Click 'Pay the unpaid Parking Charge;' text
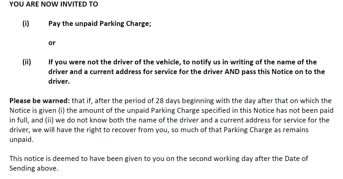This screenshot has width=343, height=179. [x=100, y=24]
